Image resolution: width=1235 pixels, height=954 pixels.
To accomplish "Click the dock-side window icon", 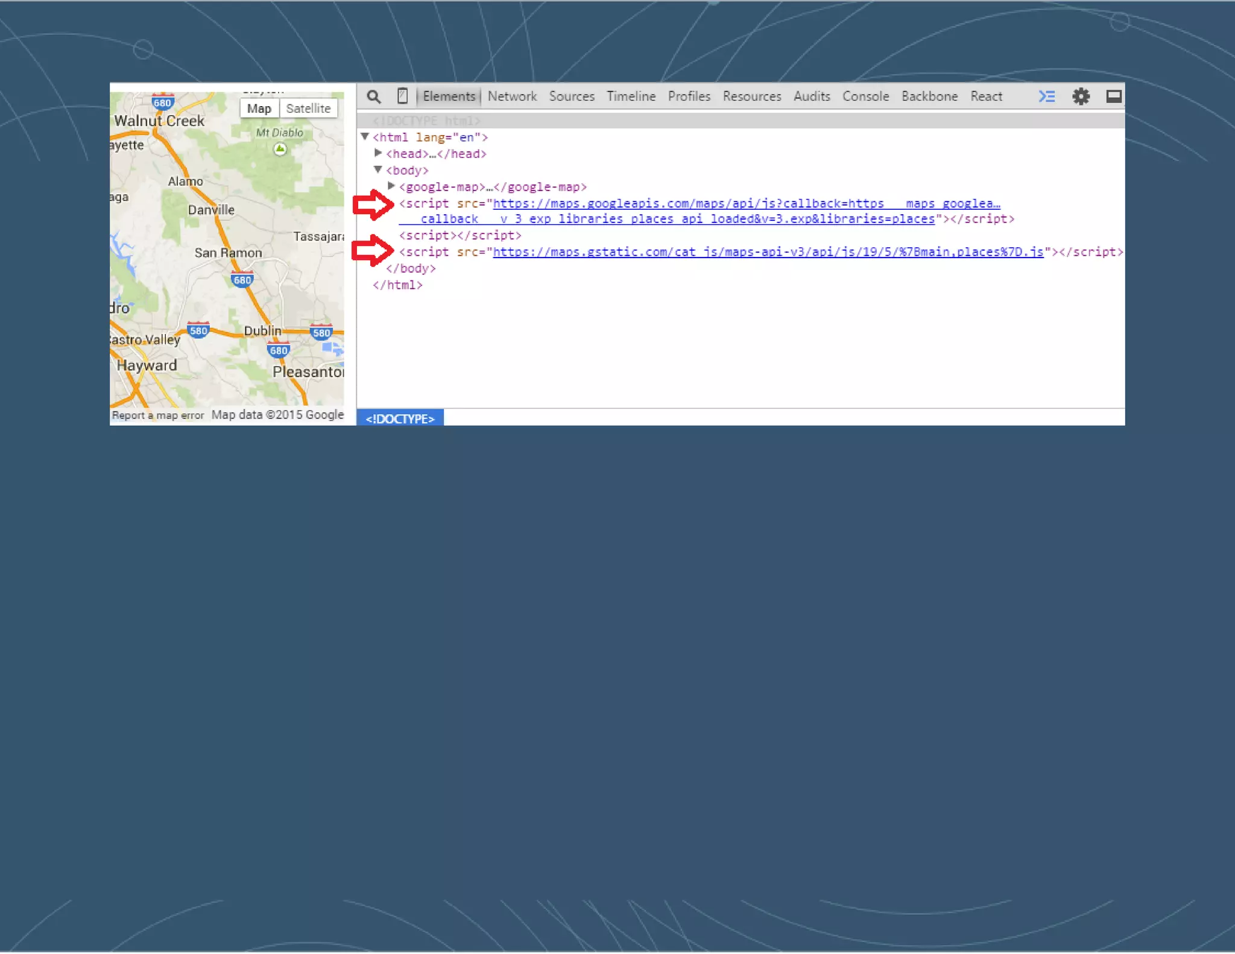I will click(x=1113, y=96).
